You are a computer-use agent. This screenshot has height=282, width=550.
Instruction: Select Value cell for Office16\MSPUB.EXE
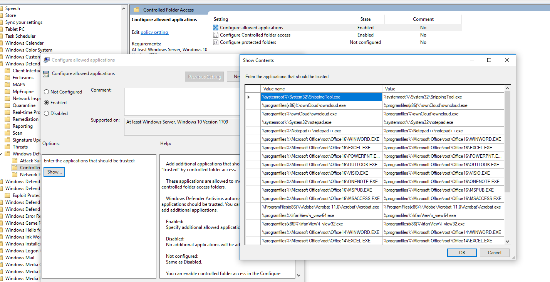tap(443, 190)
